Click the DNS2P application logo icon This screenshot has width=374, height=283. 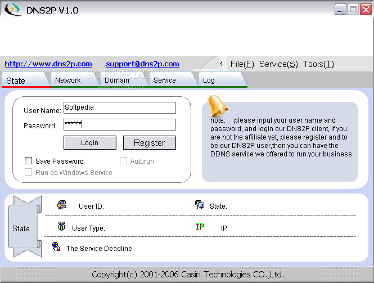13,10
